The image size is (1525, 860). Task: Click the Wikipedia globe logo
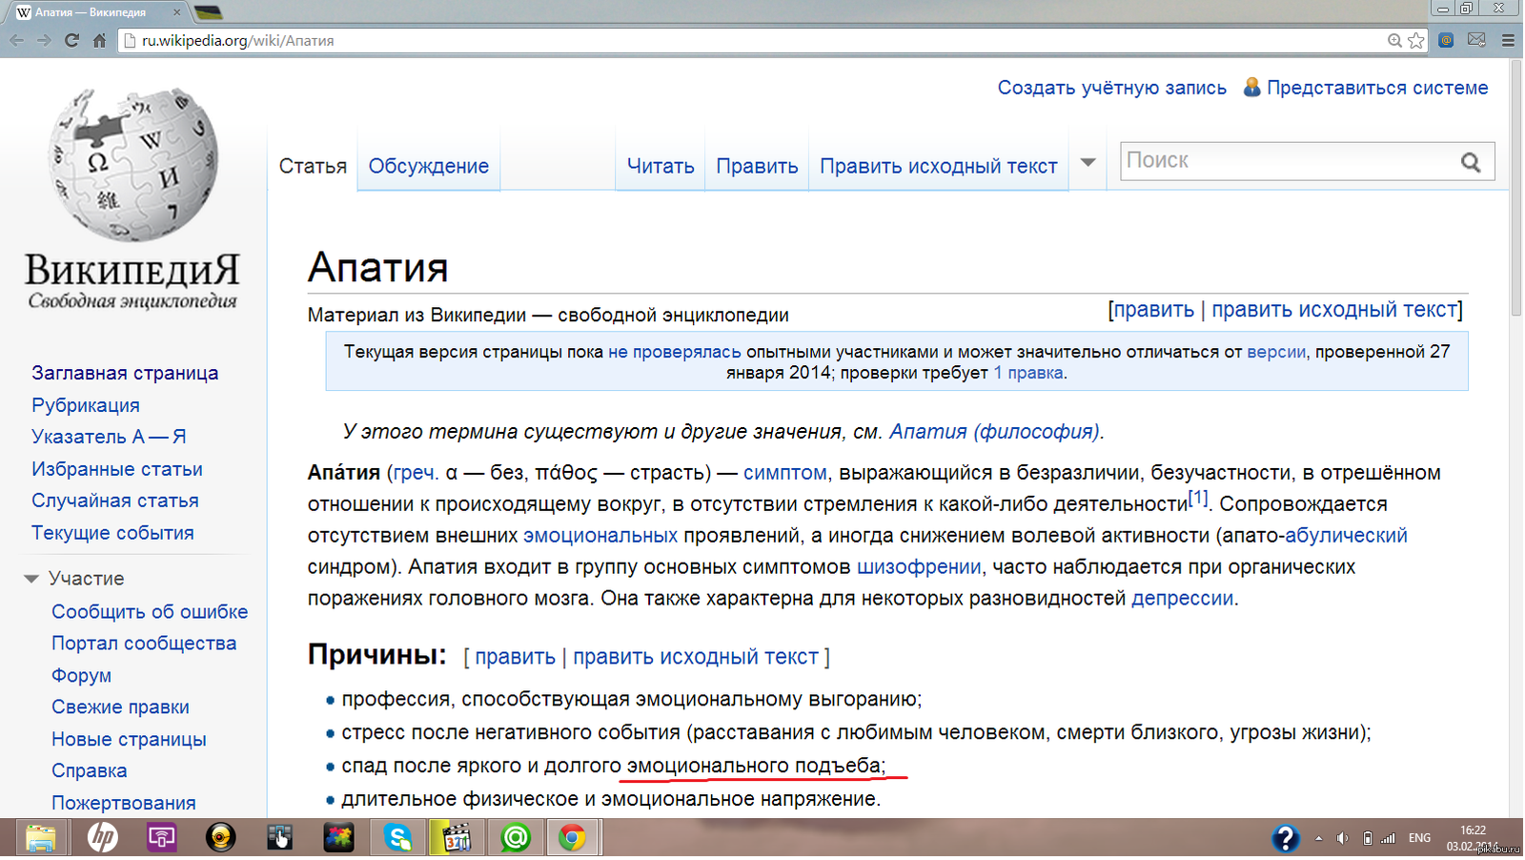click(132, 164)
